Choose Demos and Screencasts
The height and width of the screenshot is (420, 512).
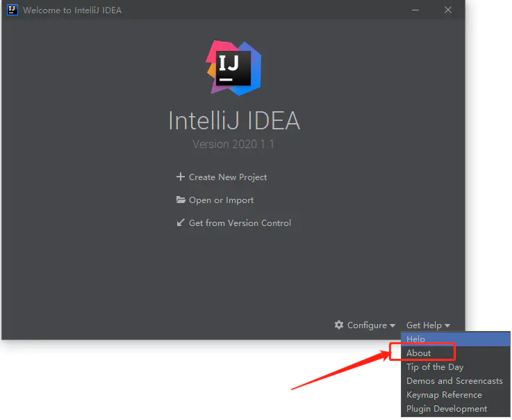point(456,381)
